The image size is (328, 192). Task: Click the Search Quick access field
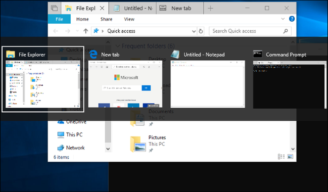[250, 31]
